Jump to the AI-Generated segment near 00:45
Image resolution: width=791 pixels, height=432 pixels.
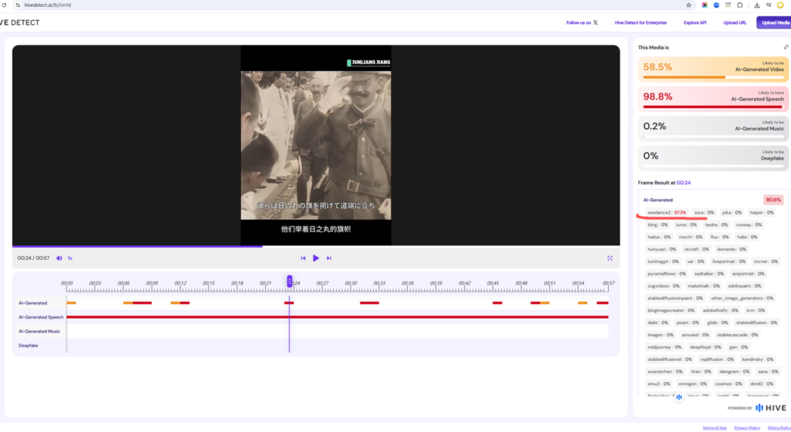[x=497, y=302]
